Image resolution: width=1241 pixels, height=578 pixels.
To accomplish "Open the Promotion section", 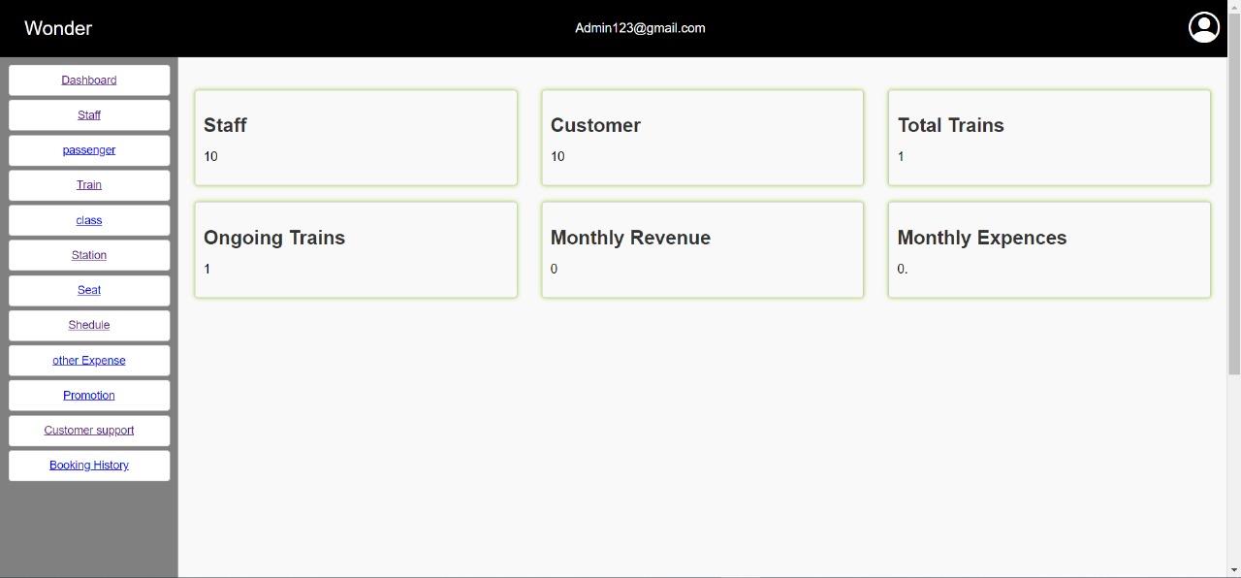I will coord(89,396).
